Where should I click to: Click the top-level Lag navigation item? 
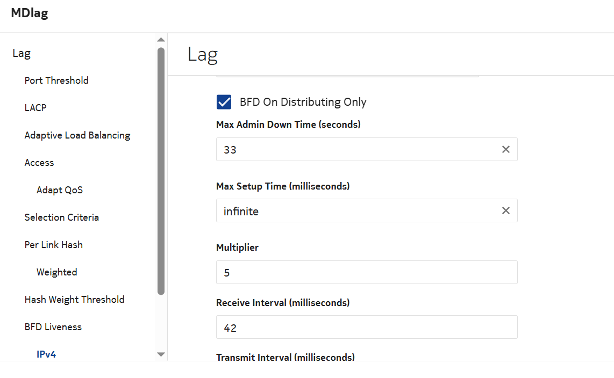[22, 53]
